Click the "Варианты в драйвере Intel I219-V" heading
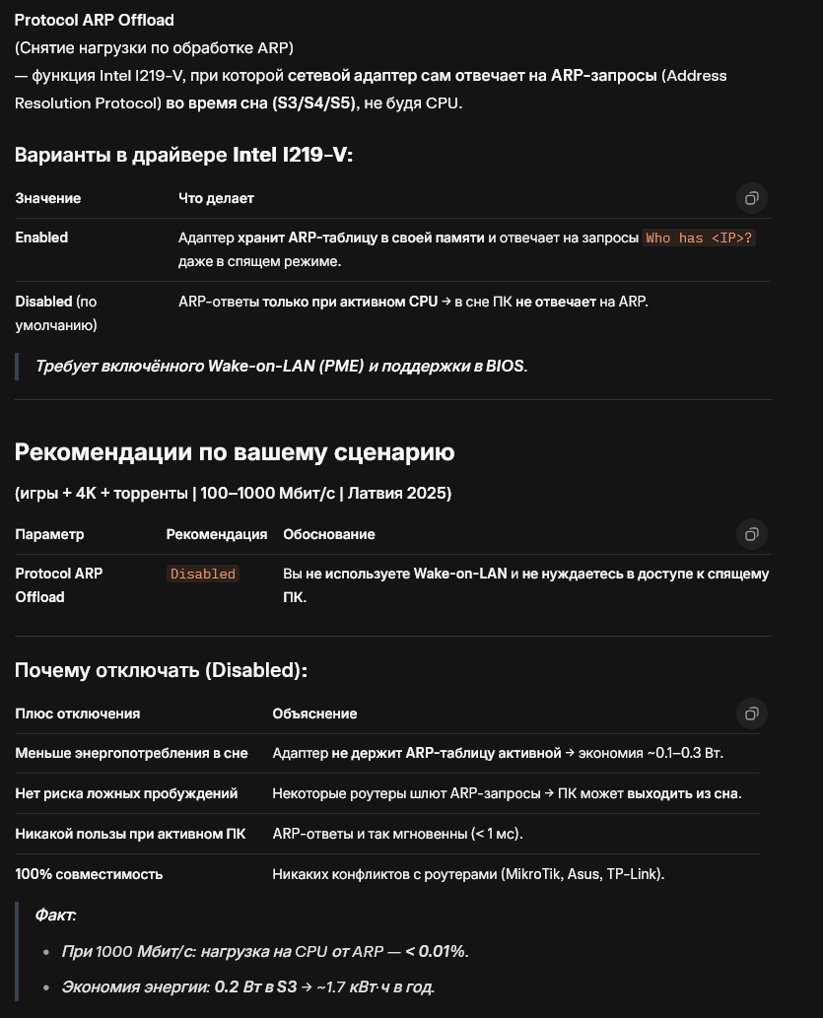 (x=183, y=155)
